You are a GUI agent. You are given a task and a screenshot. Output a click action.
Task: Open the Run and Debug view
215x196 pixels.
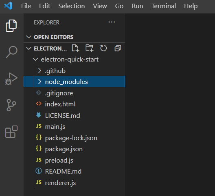point(11,79)
